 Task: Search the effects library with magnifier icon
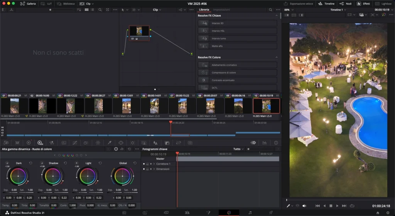270,10
